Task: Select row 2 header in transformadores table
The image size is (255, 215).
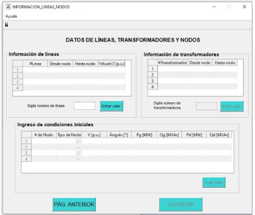Action: pos(152,75)
